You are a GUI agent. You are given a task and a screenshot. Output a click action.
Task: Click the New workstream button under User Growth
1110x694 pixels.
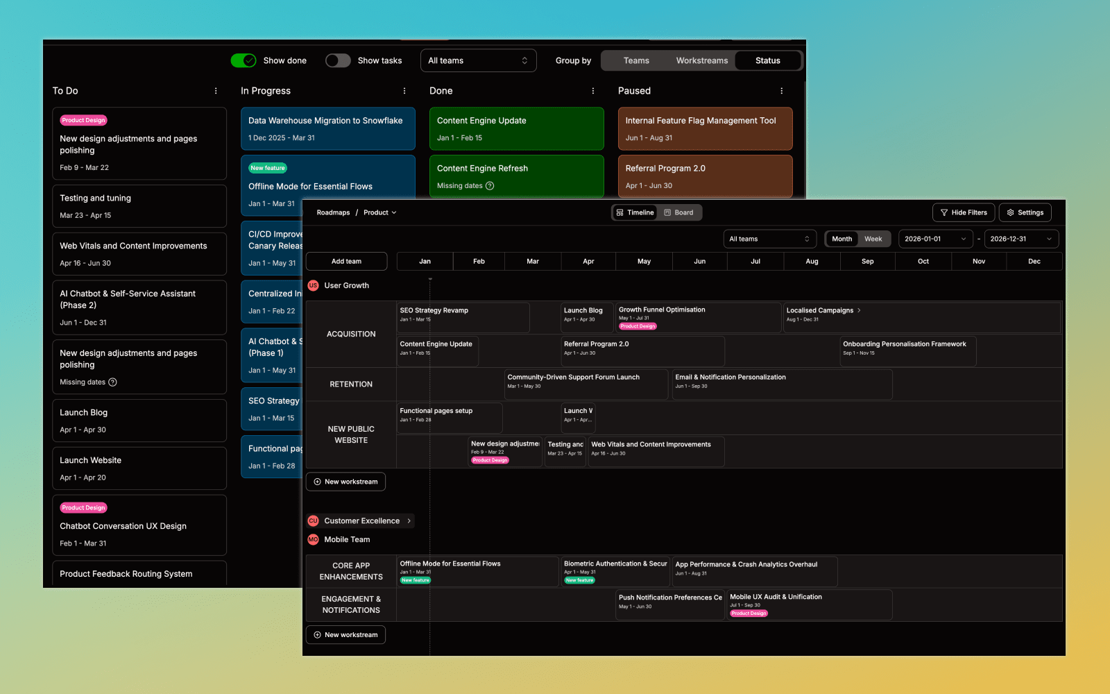(x=345, y=481)
